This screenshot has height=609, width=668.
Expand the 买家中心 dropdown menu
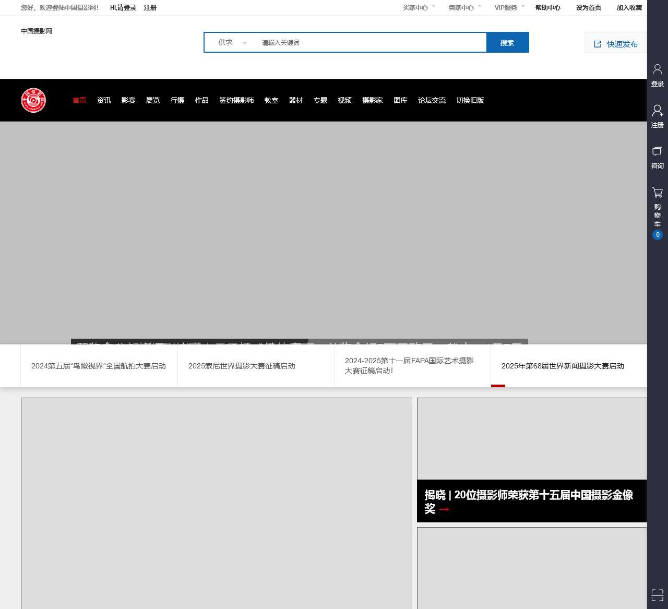[419, 8]
